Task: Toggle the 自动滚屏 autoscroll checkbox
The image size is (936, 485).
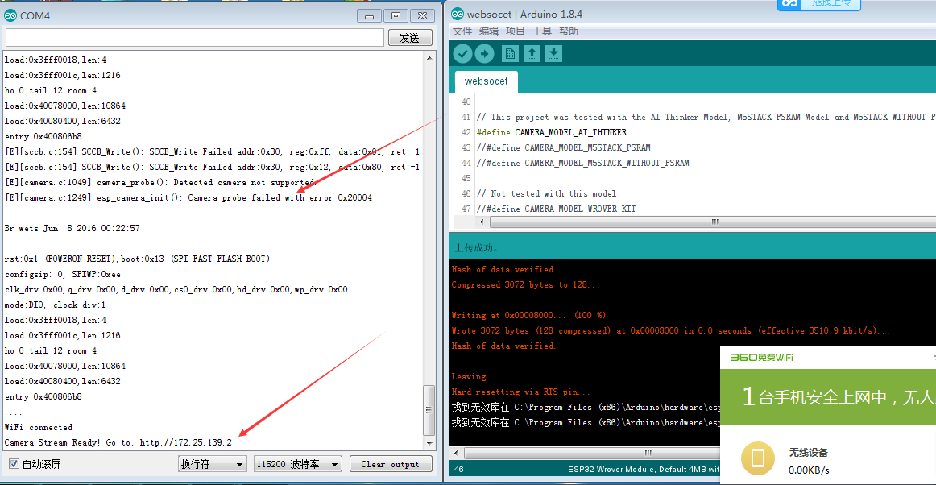Action: tap(14, 464)
